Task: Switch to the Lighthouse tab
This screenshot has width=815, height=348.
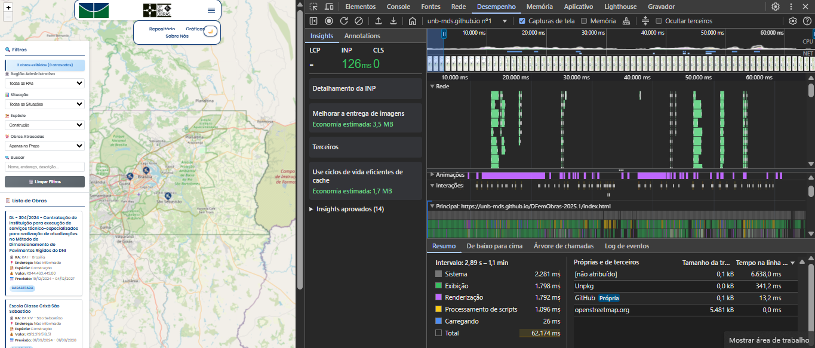Action: (620, 7)
